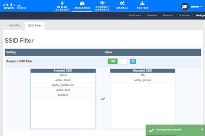Go to Schedule submenu
The image size is (205, 136).
184,15
